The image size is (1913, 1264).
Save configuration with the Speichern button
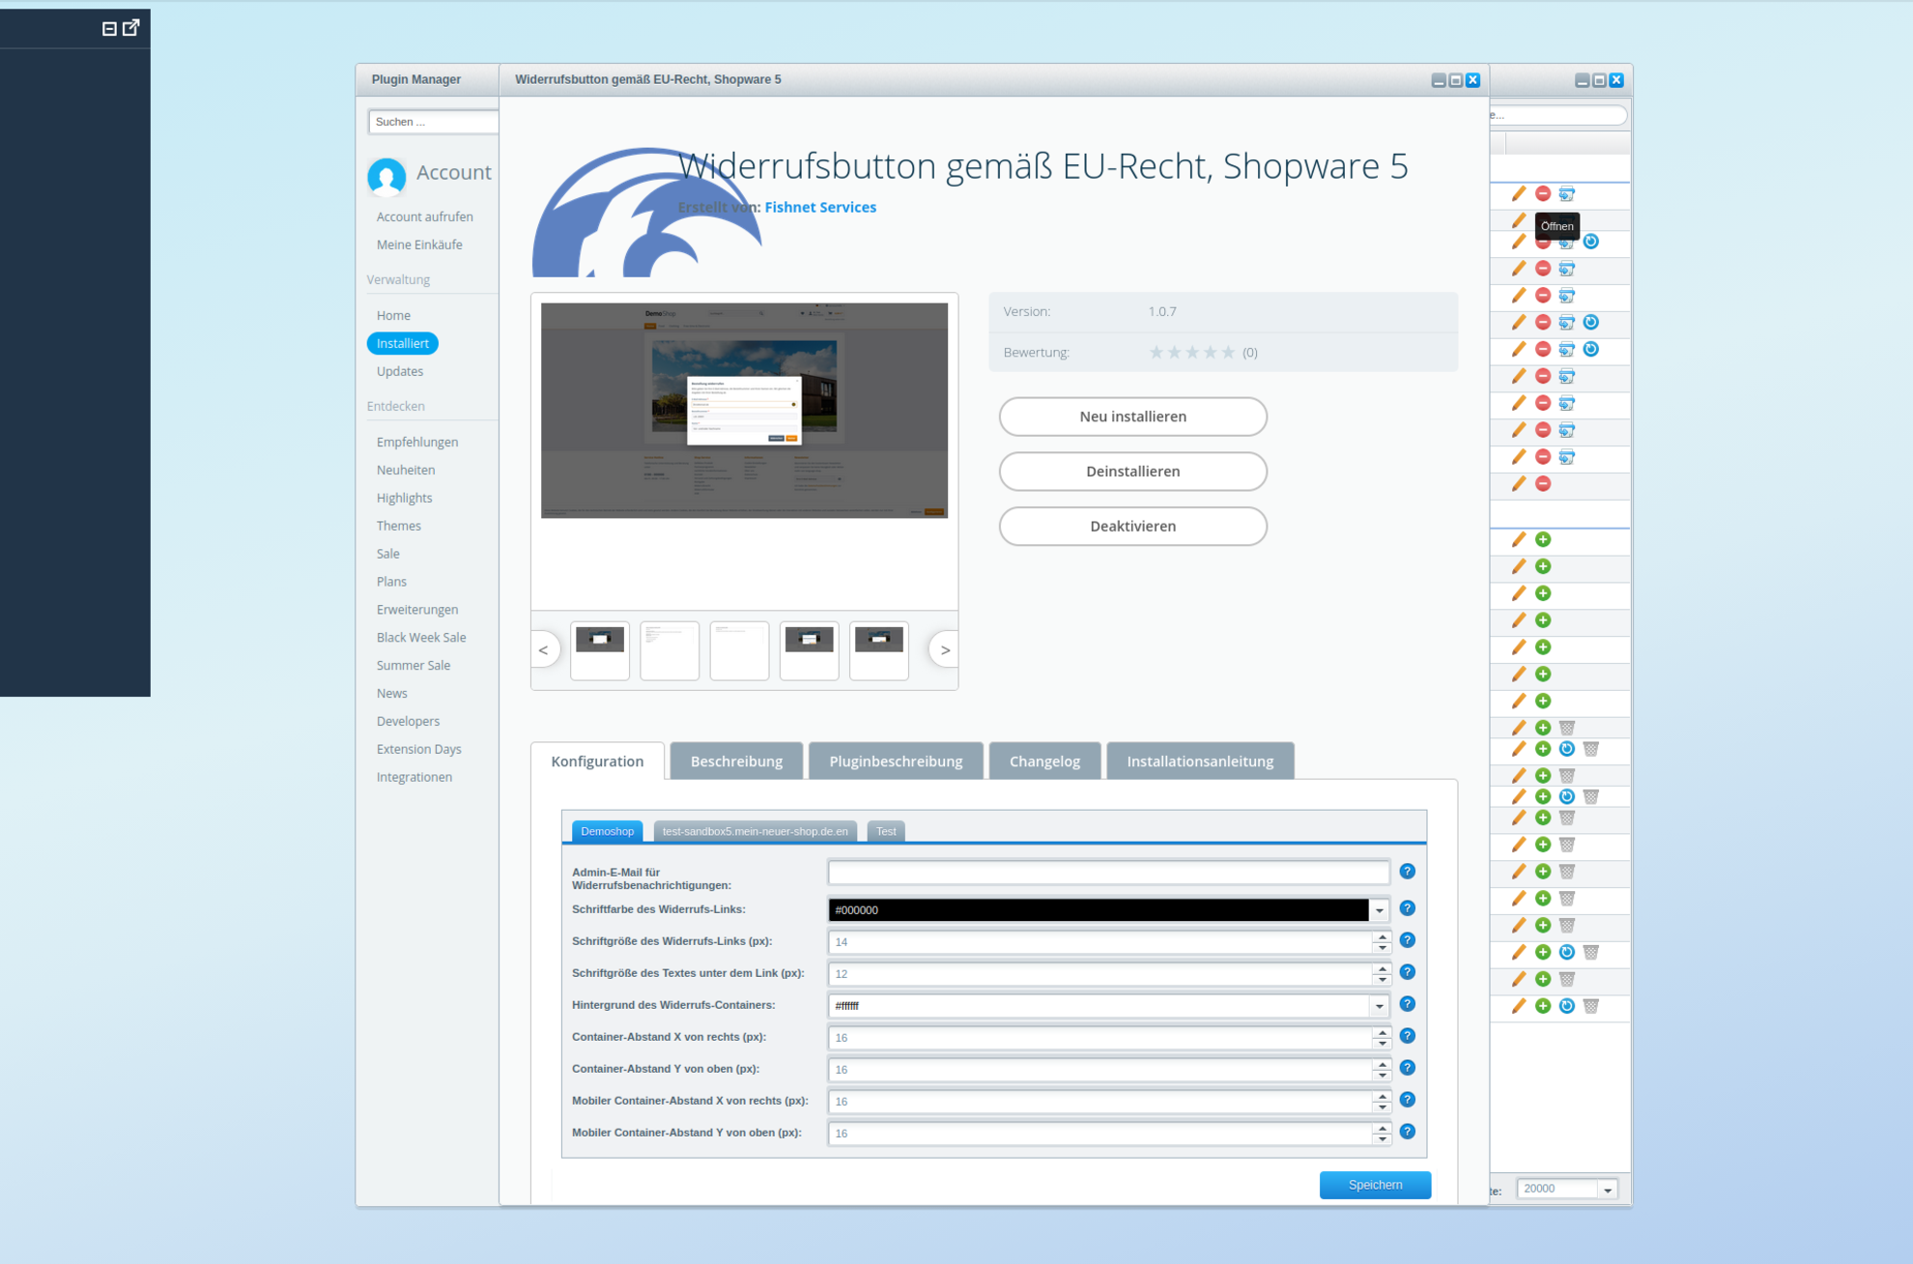click(x=1375, y=1185)
